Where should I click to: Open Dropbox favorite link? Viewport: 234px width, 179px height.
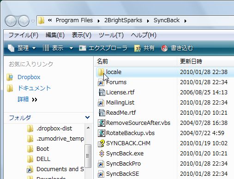pos(29,77)
